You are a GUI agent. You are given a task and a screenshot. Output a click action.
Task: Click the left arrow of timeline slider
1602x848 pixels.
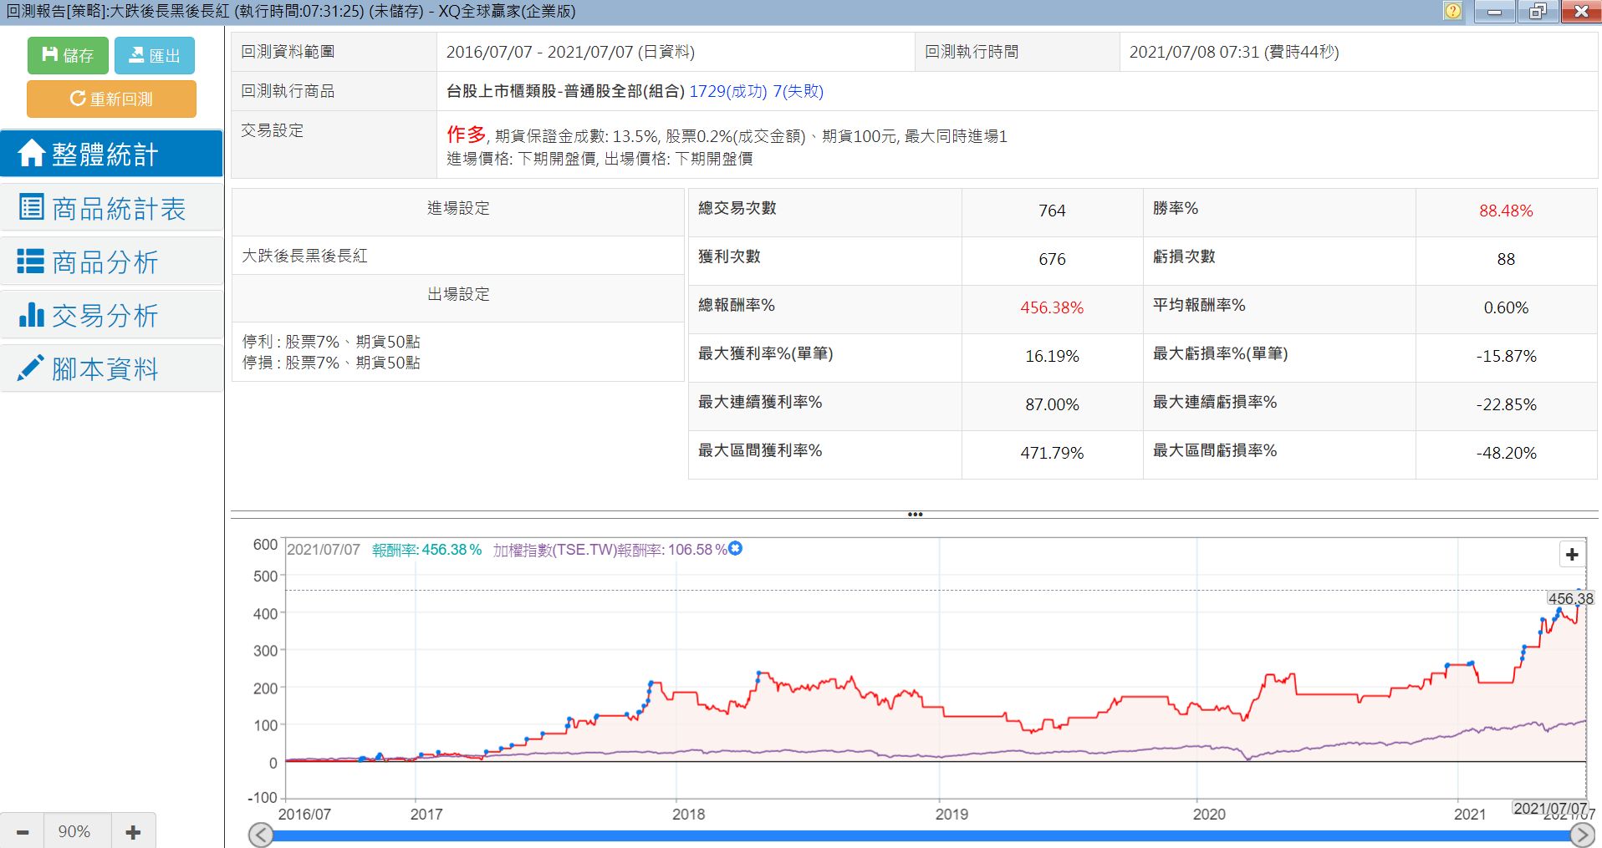click(x=261, y=835)
